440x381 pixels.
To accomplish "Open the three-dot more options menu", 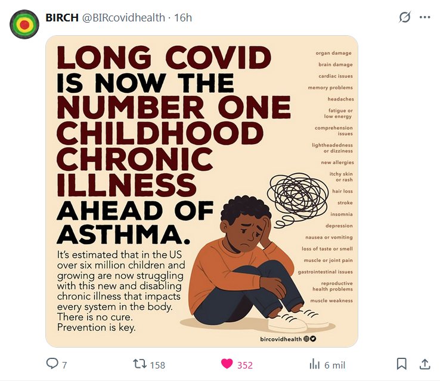I will [x=424, y=17].
